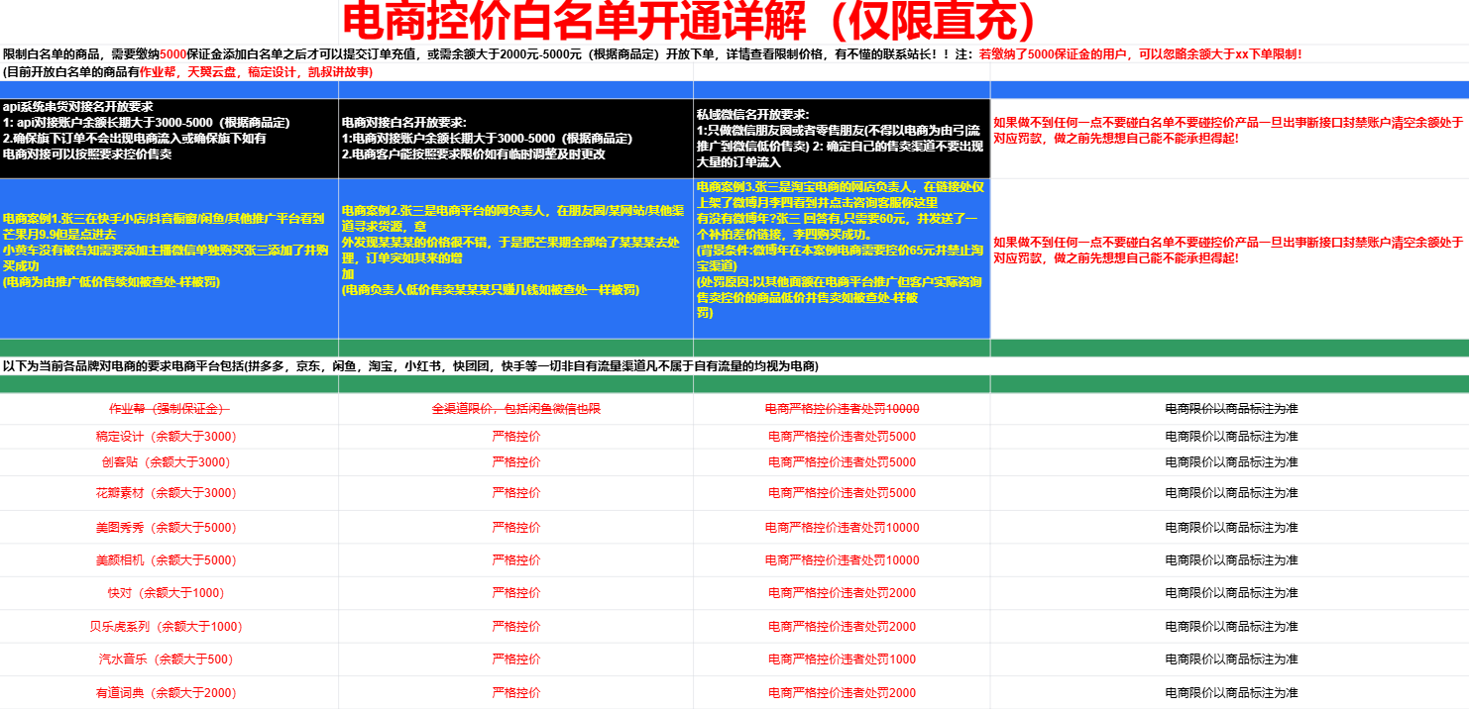The width and height of the screenshot is (1469, 709).
Task: Click the 全渠道限价，包括闲鱼微信也限 cell
Action: (x=515, y=409)
